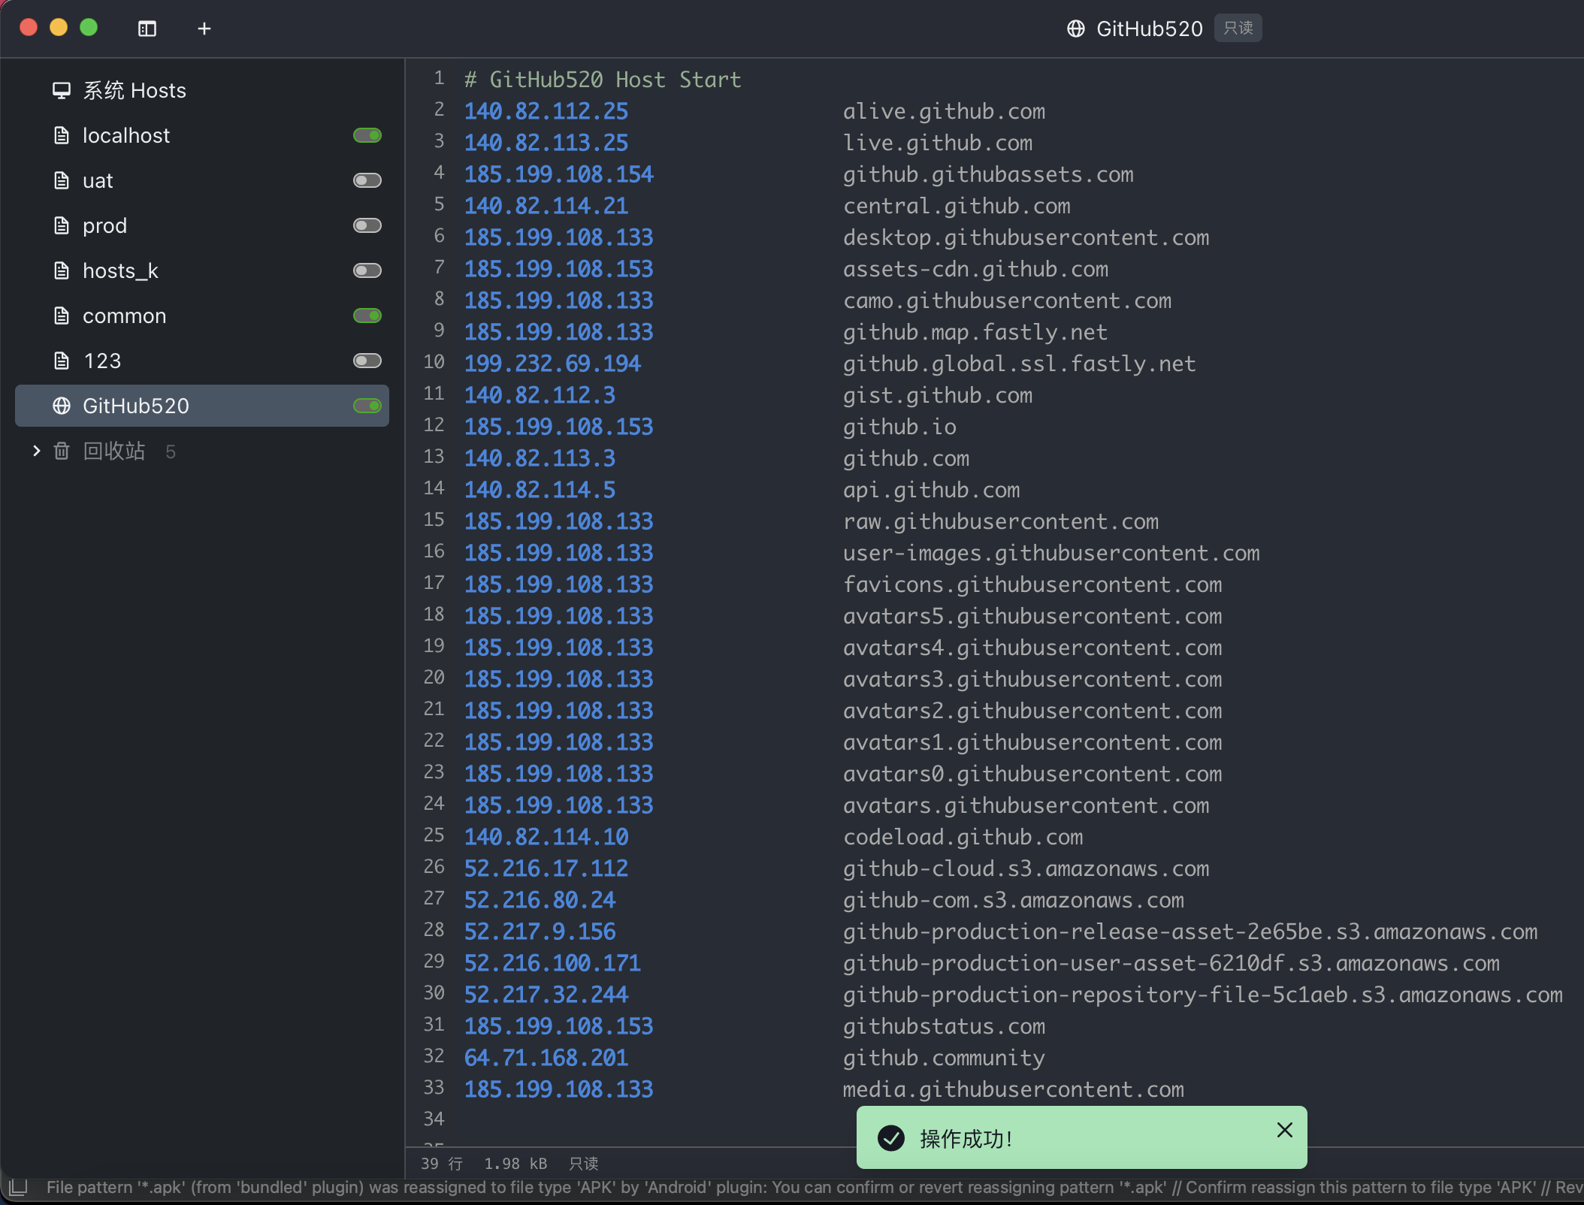Click hostname api.github.com

(932, 490)
